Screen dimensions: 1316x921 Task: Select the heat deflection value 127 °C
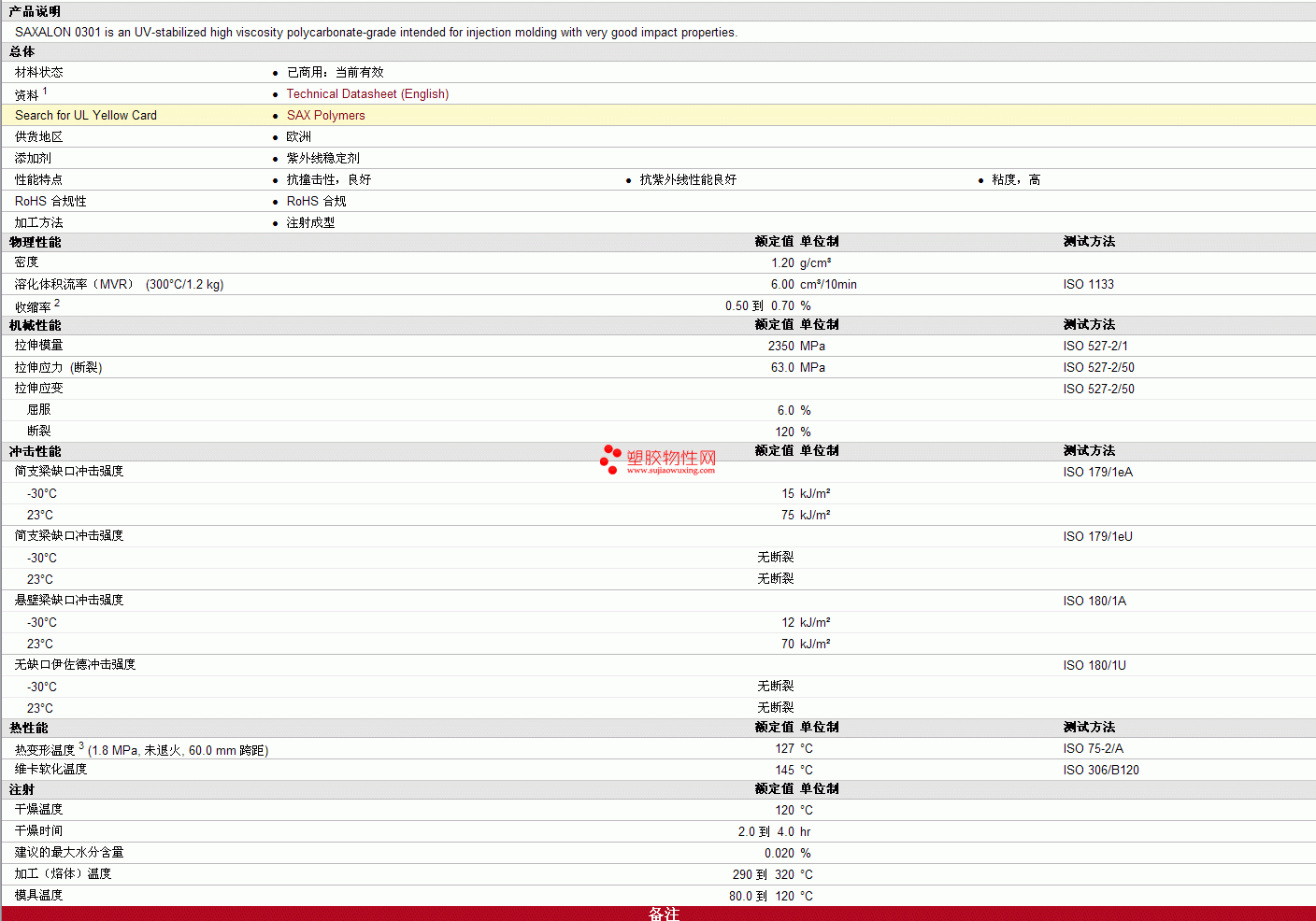(x=794, y=748)
